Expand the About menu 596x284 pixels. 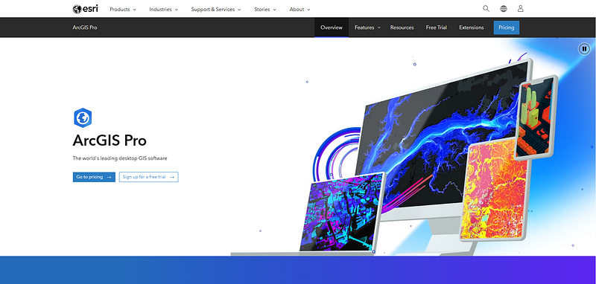[x=300, y=10]
